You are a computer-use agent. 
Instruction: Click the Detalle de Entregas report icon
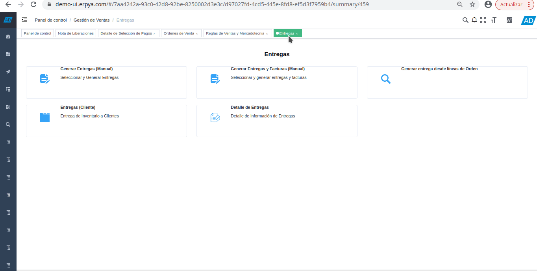[x=215, y=117]
